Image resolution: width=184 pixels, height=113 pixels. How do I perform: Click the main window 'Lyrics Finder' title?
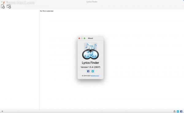point(92,2)
